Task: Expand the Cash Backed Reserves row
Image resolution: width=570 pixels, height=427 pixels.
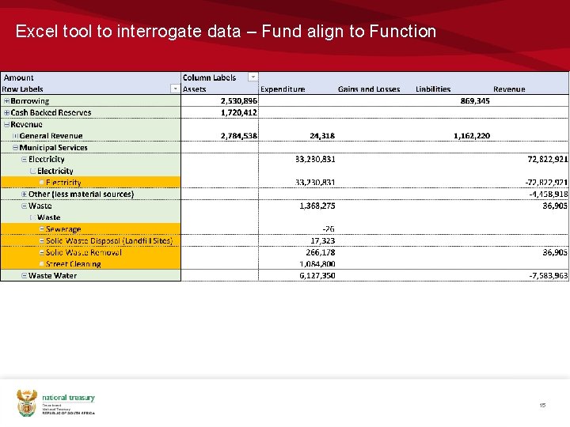Action: click(x=6, y=112)
